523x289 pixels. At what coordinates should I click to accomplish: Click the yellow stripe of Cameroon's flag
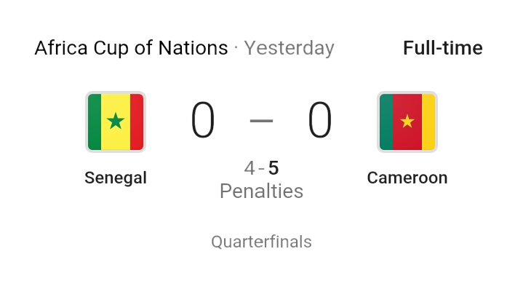coord(428,122)
